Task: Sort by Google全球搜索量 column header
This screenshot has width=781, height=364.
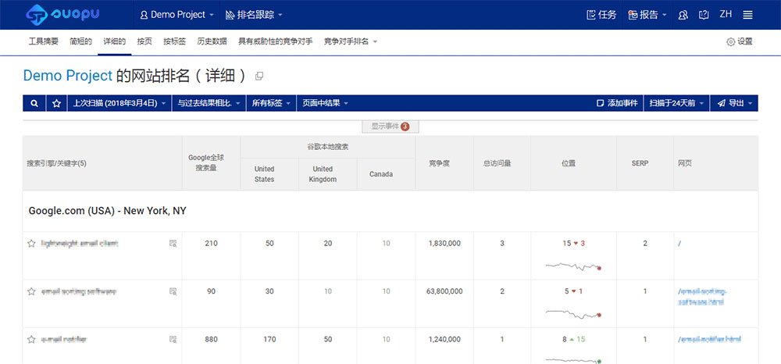Action: (x=211, y=162)
